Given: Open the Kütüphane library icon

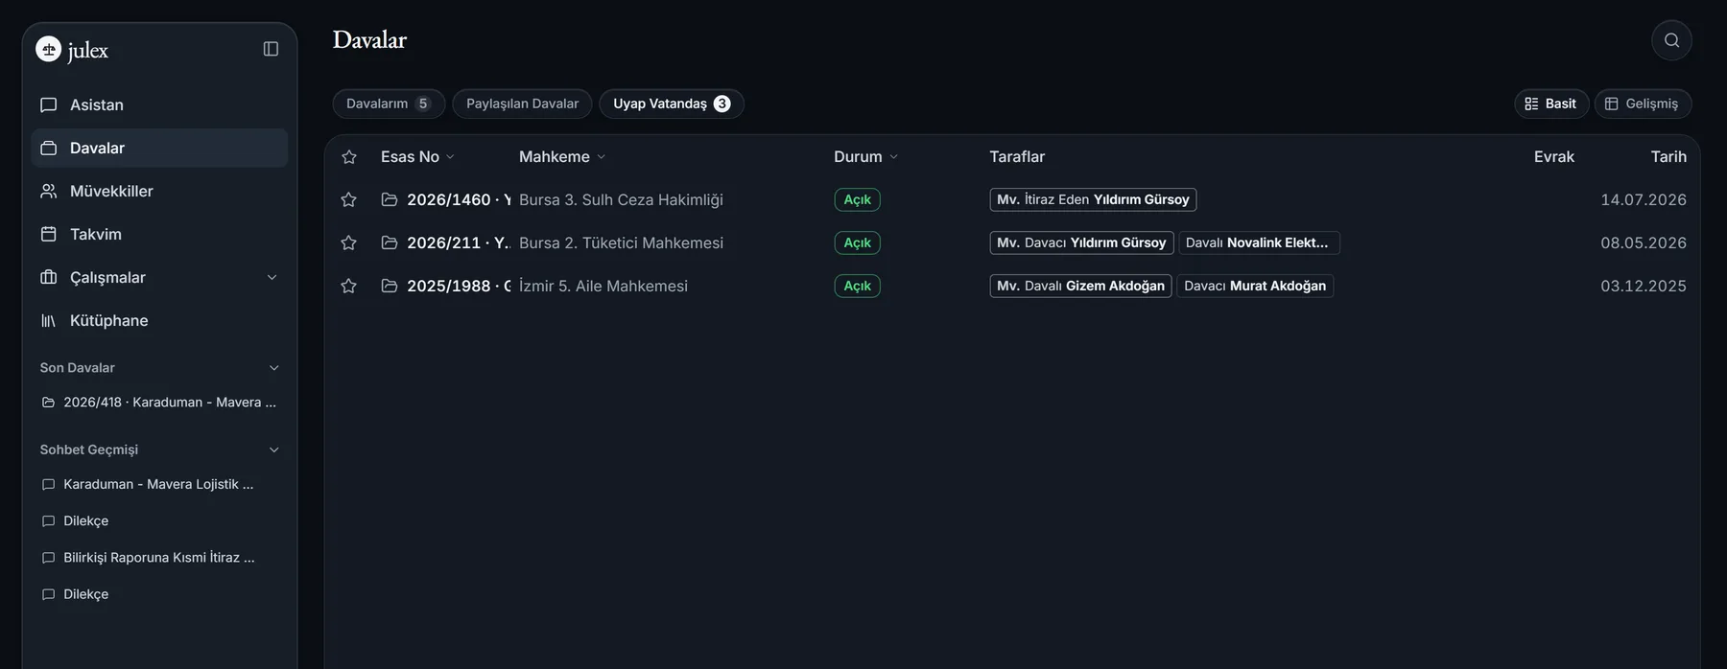Looking at the screenshot, I should (49, 320).
